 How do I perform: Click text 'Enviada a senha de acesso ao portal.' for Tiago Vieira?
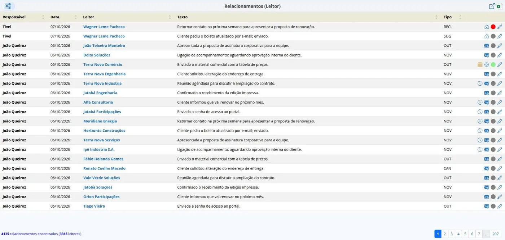point(208,206)
